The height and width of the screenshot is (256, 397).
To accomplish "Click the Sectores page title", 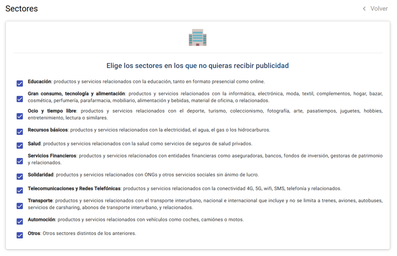I will pos(22,9).
